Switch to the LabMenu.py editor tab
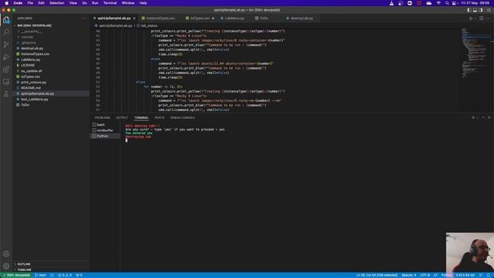 pyautogui.click(x=235, y=19)
